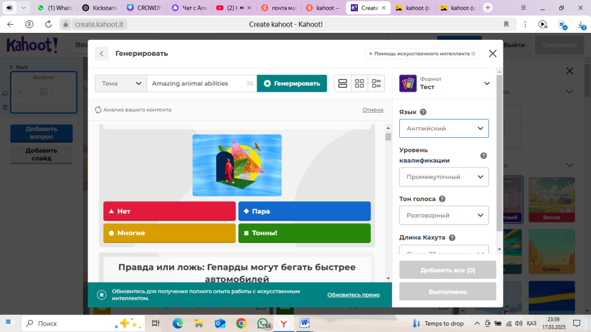This screenshot has height=332, width=591.
Task: Click the create.kahoot.it address bar
Action: pos(99,24)
